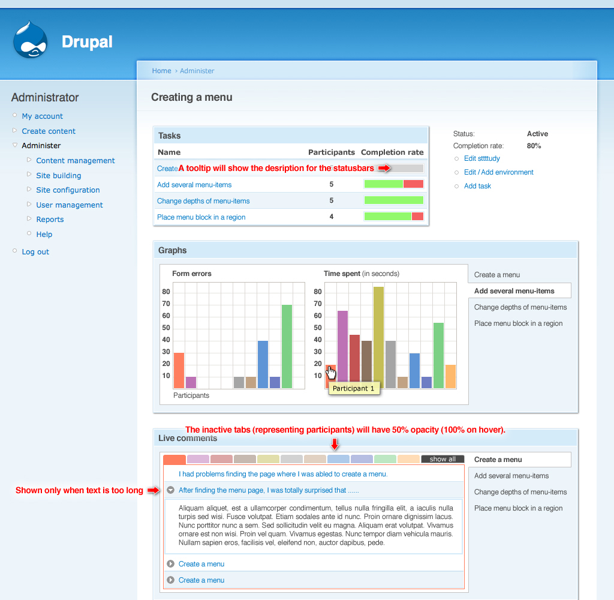Click the 'show all' comments tab
Image resolution: width=614 pixels, height=600 pixels.
[x=443, y=459]
